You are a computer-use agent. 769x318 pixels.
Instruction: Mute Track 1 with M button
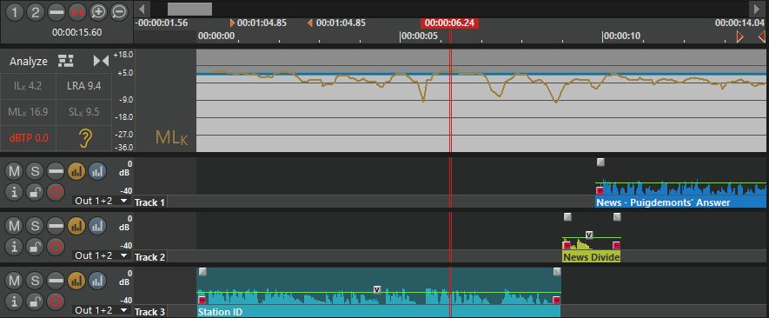pos(14,171)
